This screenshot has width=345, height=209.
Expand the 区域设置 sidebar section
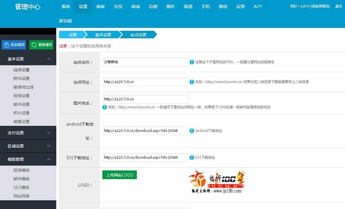[28, 146]
